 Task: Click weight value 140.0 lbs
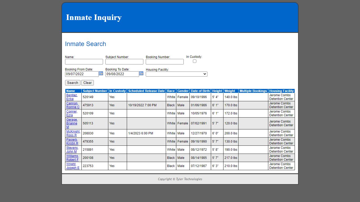[x=231, y=97]
